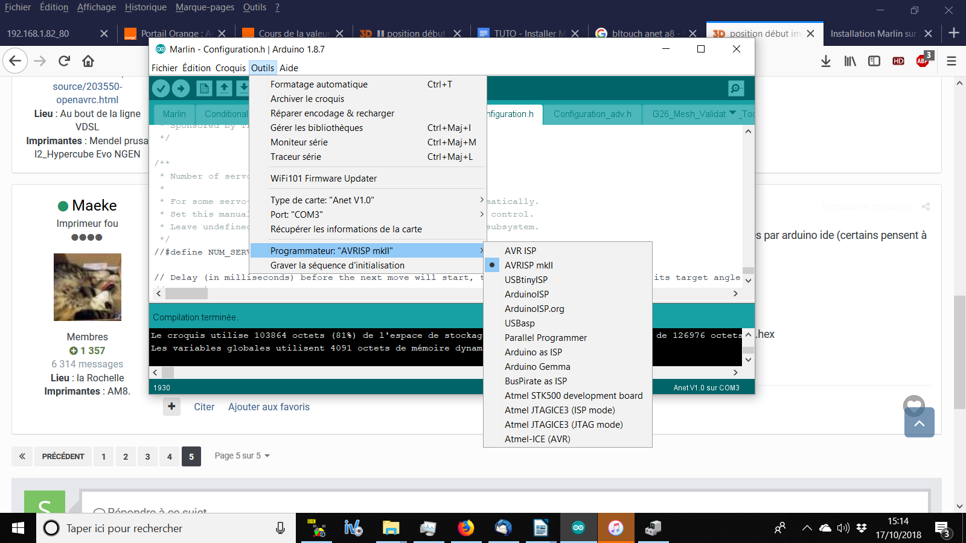Expand the Type de carte "Anet V1.0" submenu
This screenshot has height=543, width=966.
368,200
